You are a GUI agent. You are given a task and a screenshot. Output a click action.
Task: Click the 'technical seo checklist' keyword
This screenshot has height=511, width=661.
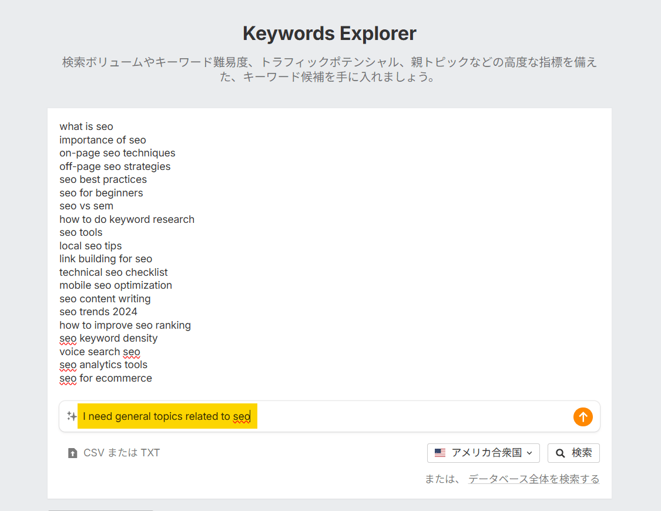point(113,272)
